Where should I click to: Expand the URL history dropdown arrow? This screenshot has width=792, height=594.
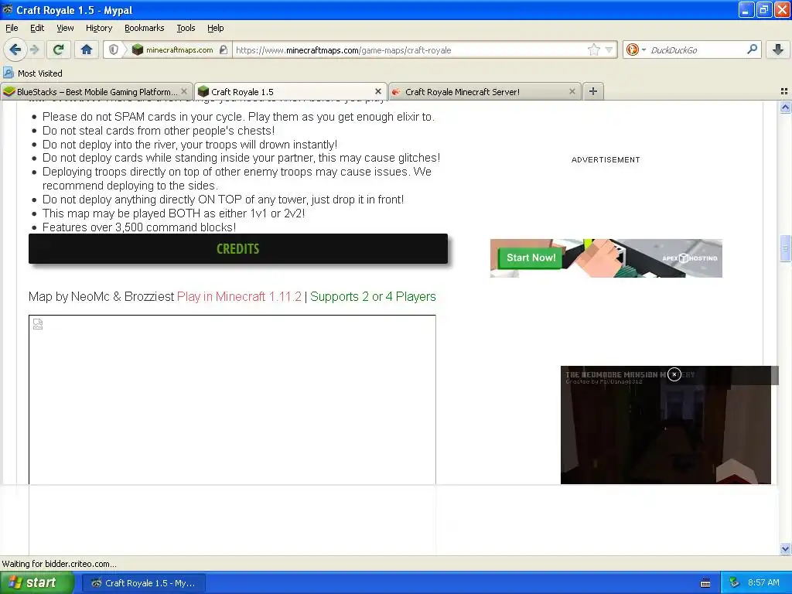pos(609,49)
